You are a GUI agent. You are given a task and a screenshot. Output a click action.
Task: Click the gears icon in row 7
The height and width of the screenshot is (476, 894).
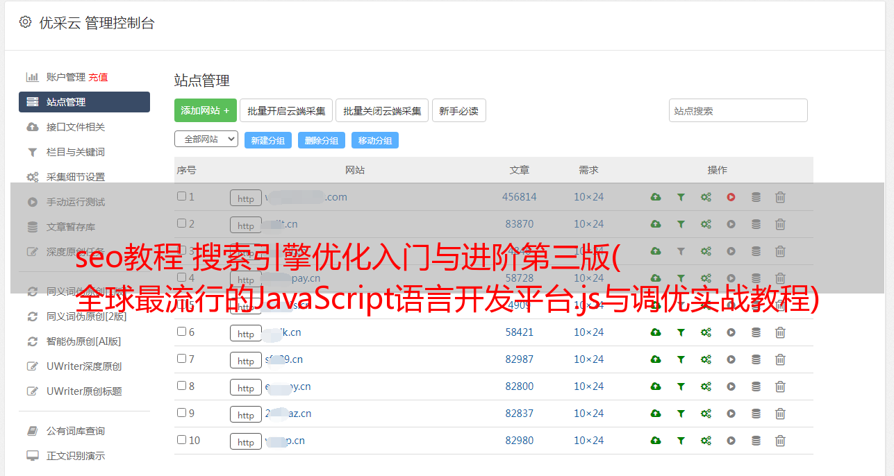pos(706,359)
